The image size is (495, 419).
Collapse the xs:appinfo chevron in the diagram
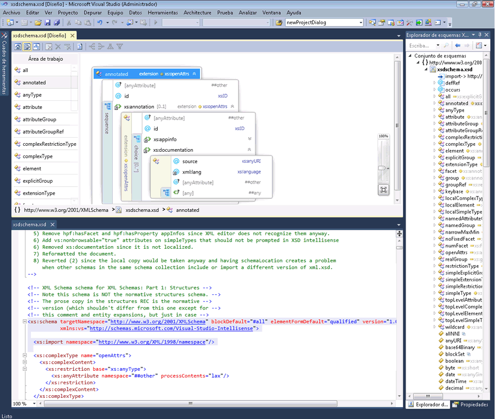249,139
